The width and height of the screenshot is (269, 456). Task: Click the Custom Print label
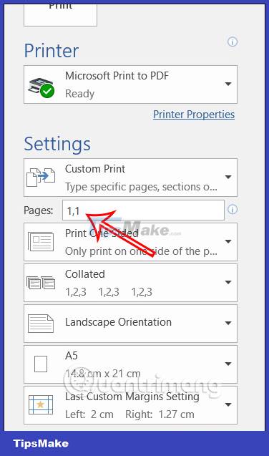point(95,169)
